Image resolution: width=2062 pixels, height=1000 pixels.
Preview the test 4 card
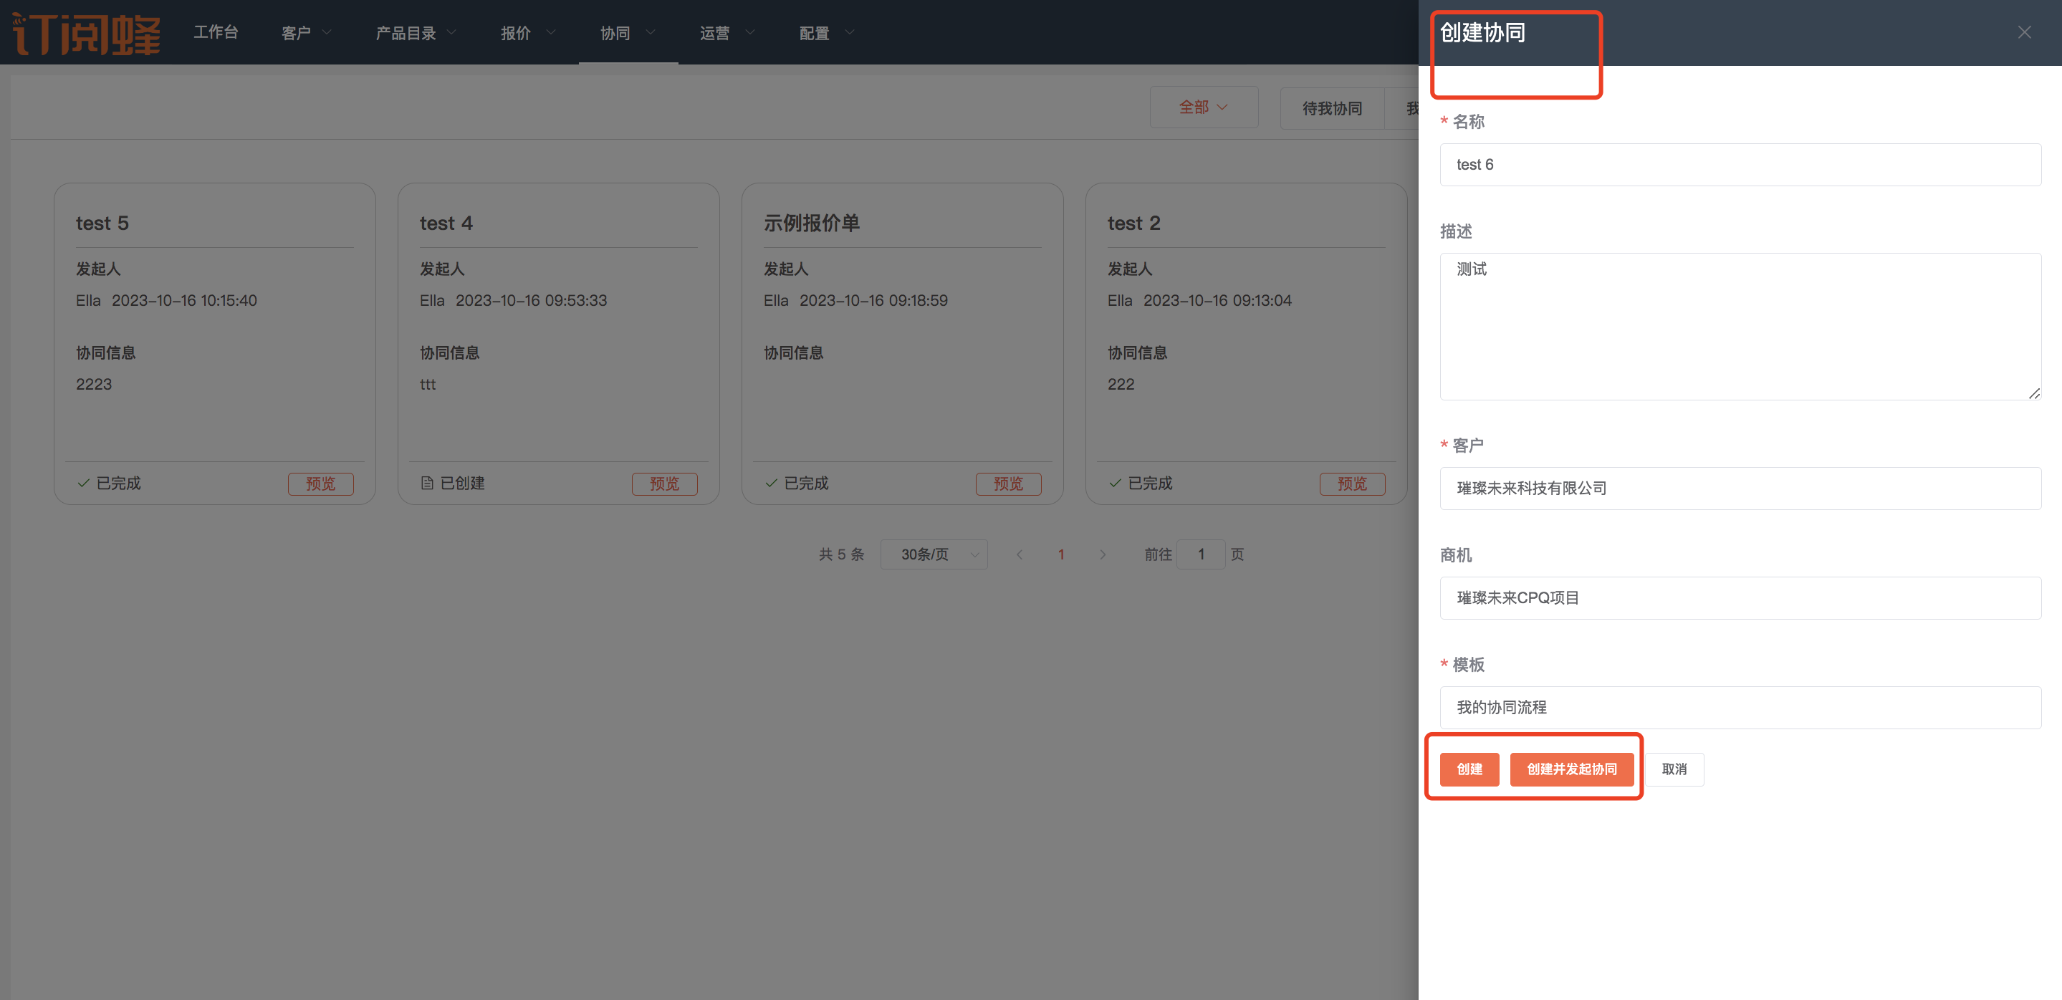tap(663, 484)
